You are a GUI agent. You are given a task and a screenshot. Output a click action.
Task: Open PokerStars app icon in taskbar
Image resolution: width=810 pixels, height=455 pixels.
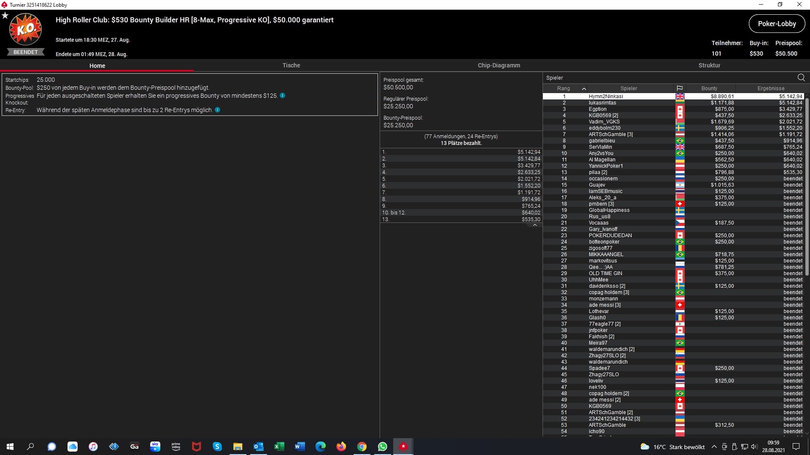click(x=403, y=447)
